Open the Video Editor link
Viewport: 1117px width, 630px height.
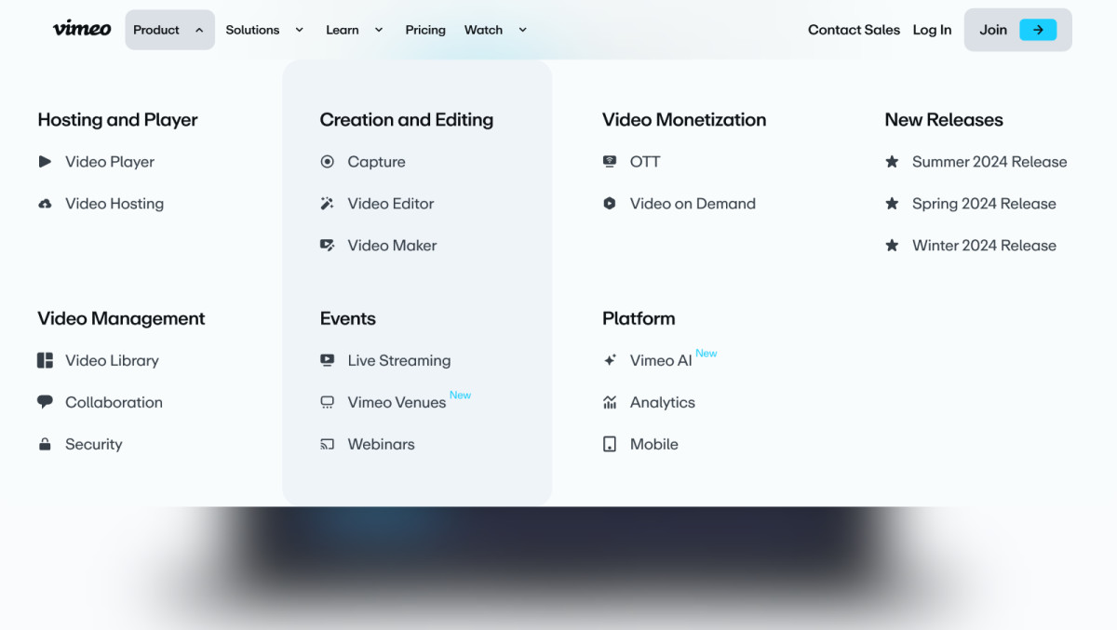click(x=391, y=204)
